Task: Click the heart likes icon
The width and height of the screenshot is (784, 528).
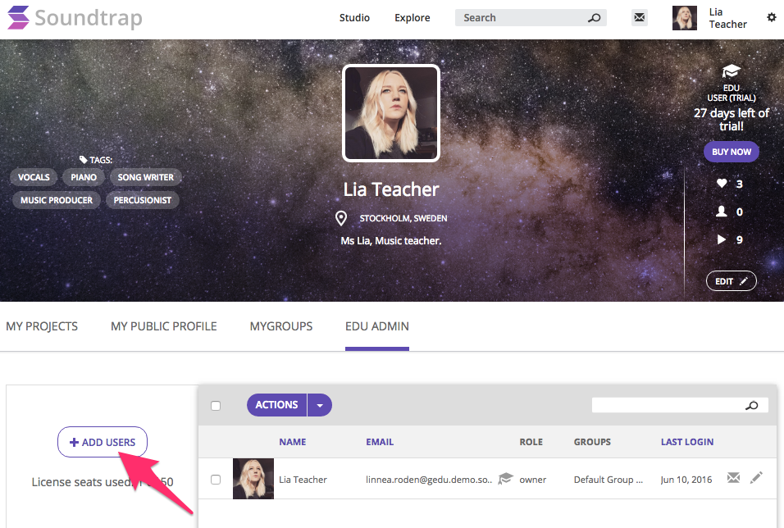Action: coord(722,184)
